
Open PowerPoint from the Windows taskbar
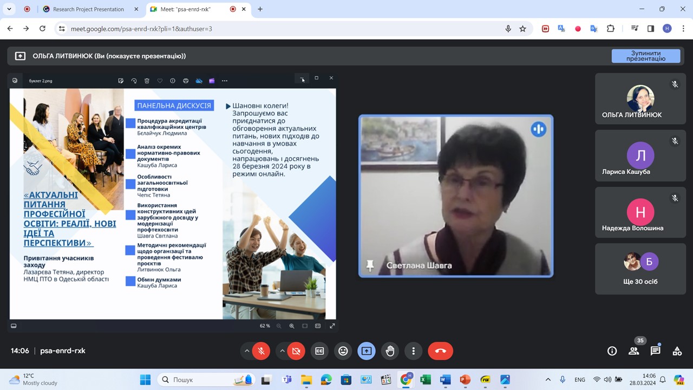click(x=465, y=380)
